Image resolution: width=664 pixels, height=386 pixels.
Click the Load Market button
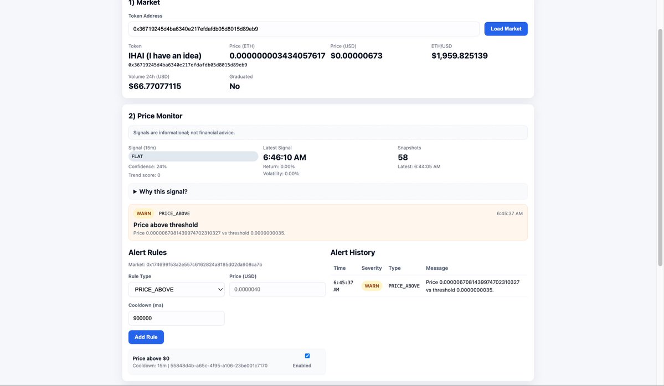click(x=506, y=29)
